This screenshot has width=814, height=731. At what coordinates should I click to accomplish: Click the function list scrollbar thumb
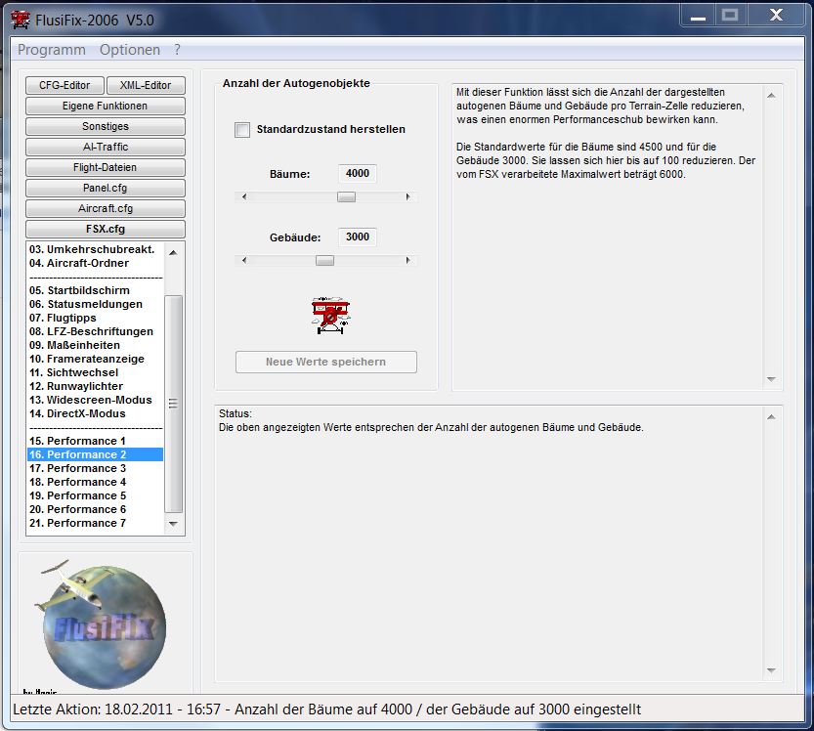pyautogui.click(x=173, y=404)
